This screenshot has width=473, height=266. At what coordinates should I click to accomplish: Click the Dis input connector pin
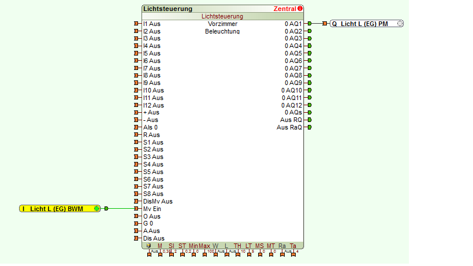tap(136, 238)
